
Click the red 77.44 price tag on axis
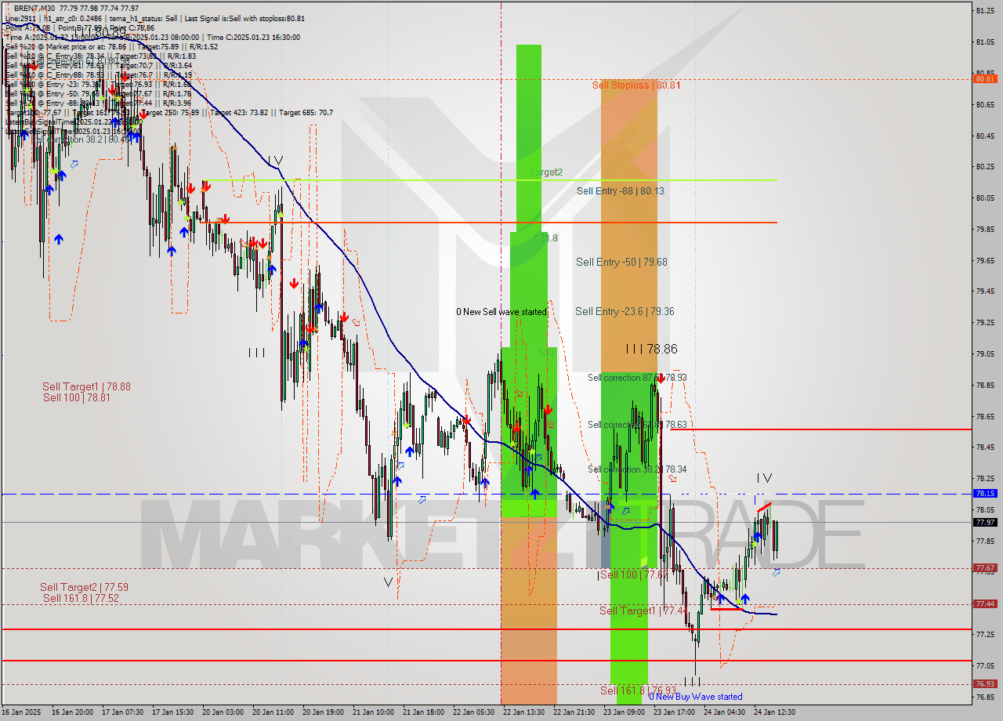[985, 603]
